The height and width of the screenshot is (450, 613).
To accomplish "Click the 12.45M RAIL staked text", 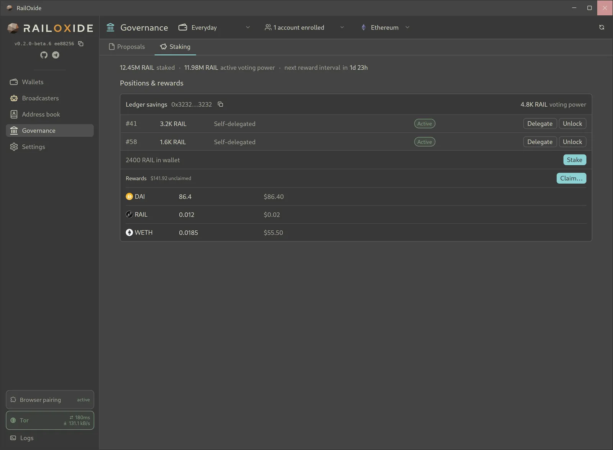I will [147, 68].
